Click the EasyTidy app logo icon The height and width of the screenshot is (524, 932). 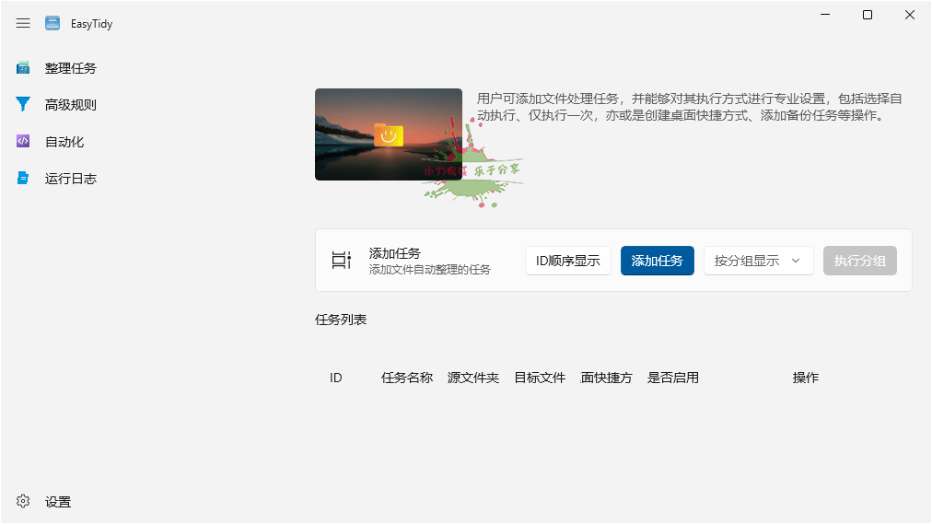52,24
